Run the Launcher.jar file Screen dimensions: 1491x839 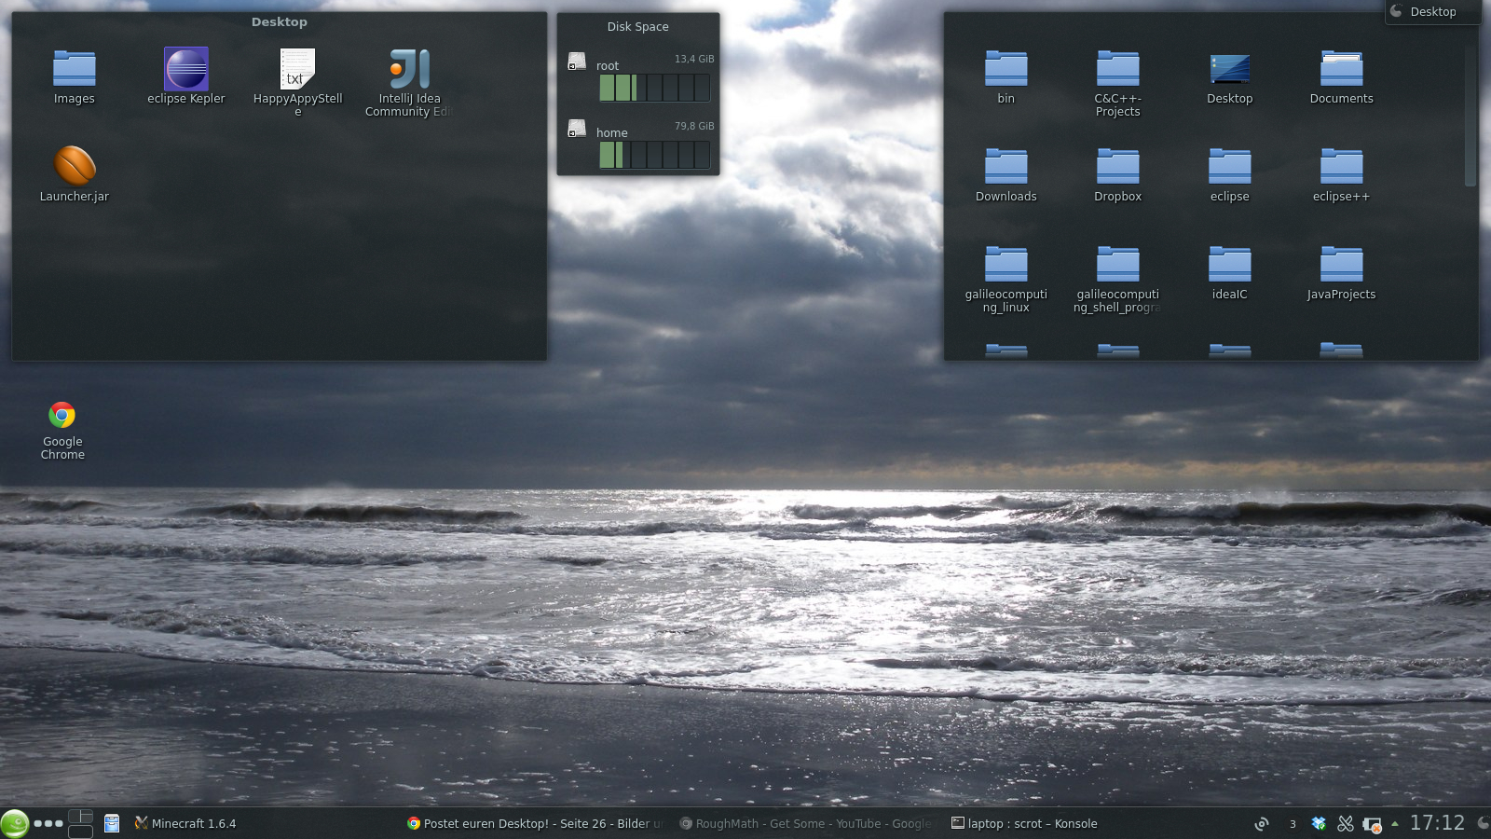pyautogui.click(x=75, y=167)
